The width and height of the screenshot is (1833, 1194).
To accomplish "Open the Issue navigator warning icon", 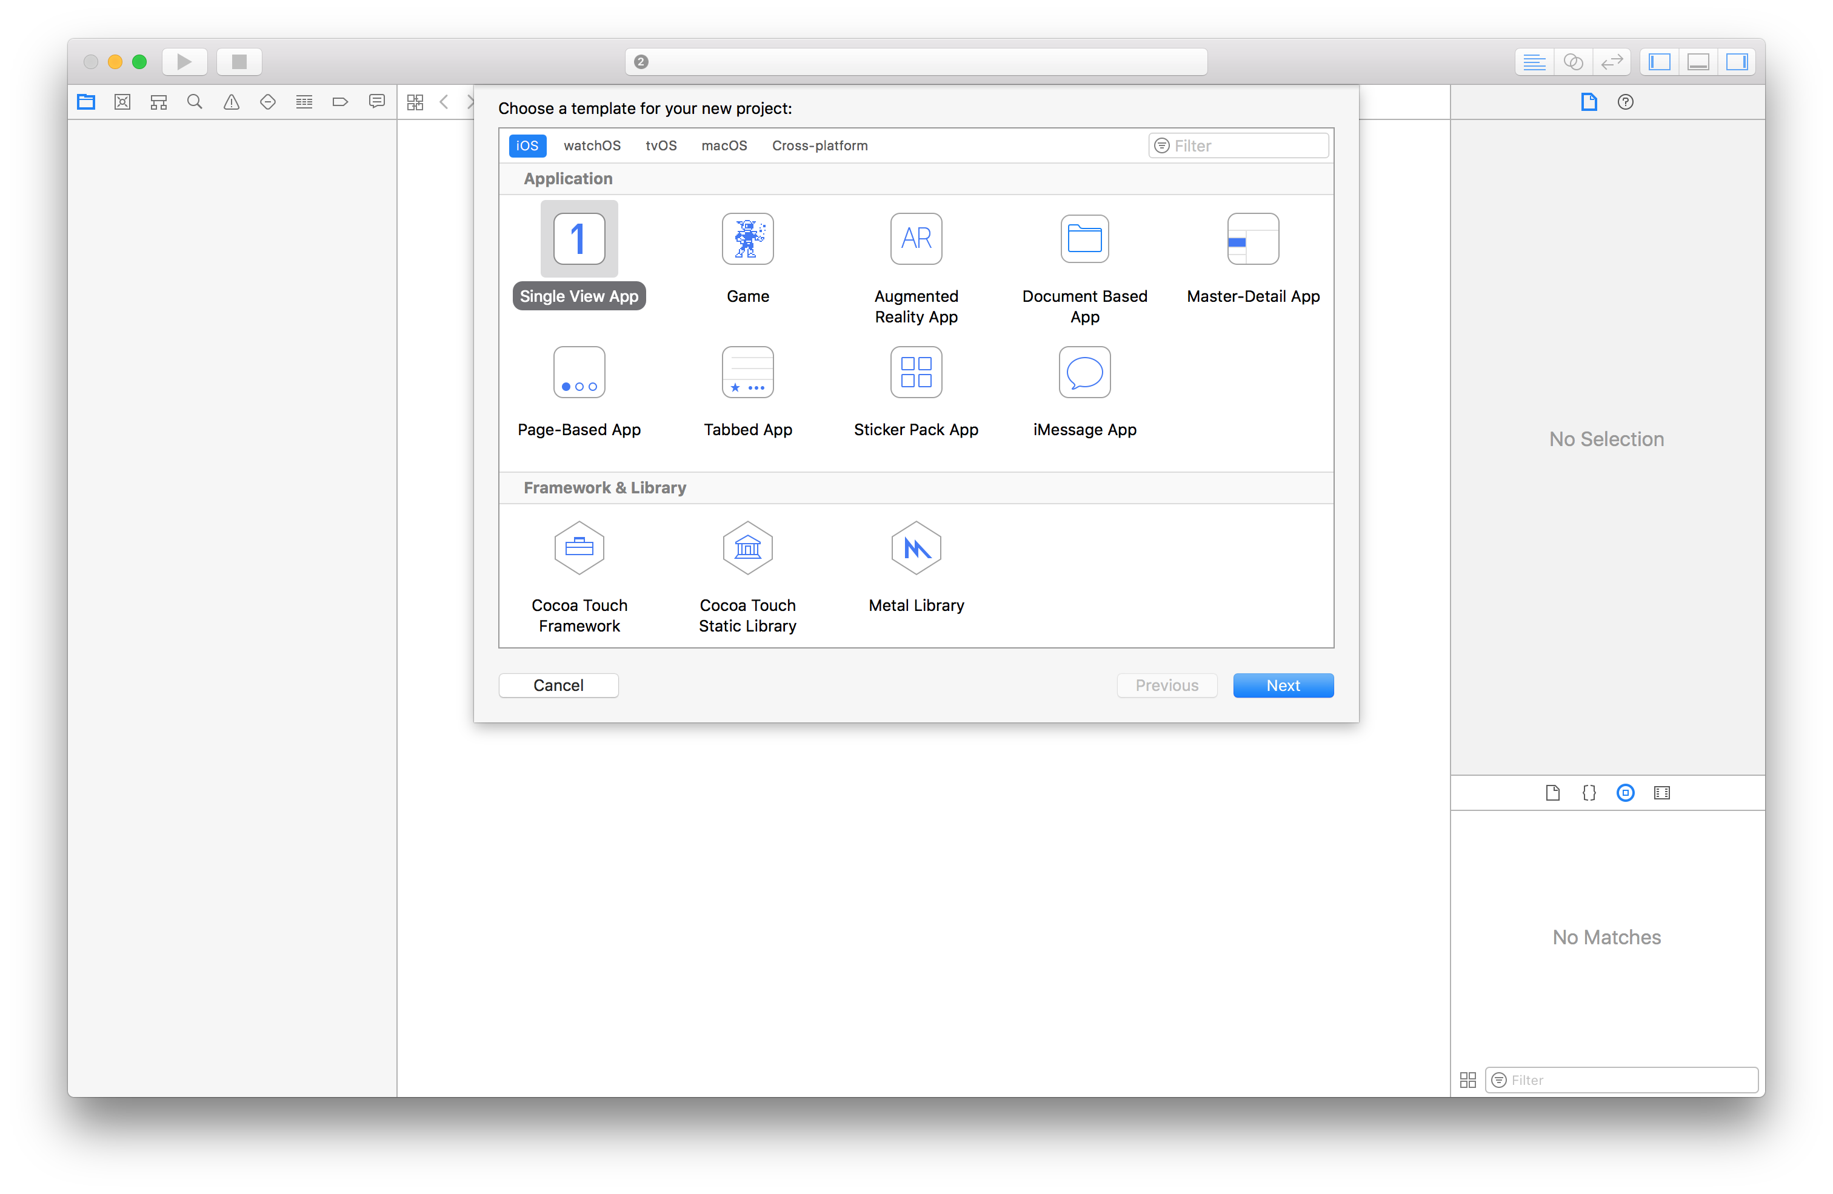I will [x=231, y=102].
